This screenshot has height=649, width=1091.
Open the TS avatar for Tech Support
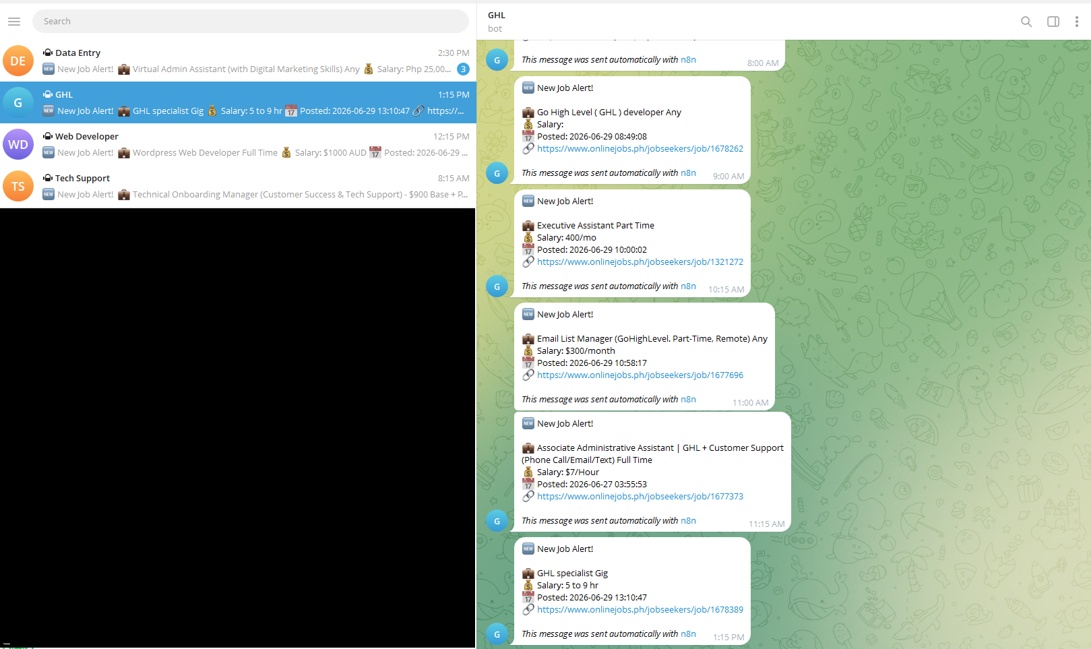[x=18, y=186]
